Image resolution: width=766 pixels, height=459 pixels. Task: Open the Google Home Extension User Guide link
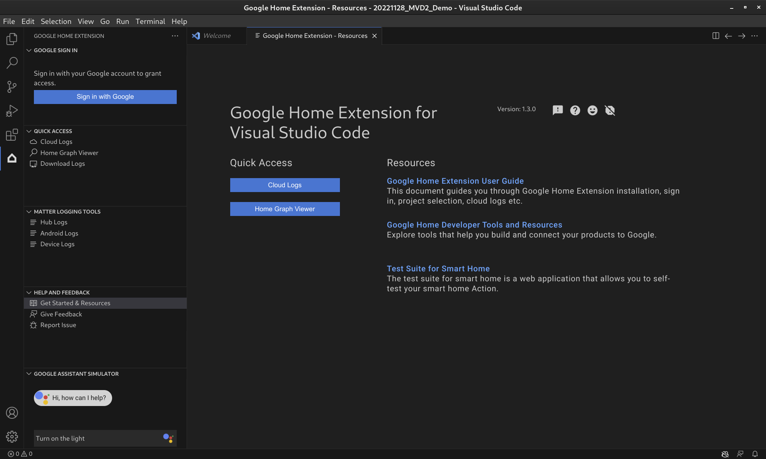tap(455, 180)
